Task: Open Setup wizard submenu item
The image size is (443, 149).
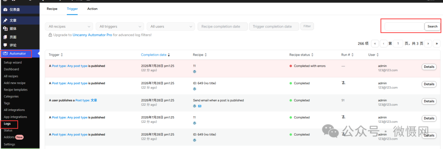Action: [13, 62]
